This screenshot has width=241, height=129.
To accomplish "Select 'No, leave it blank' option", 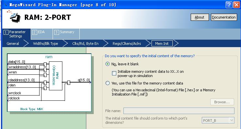I will click(x=107, y=64).
